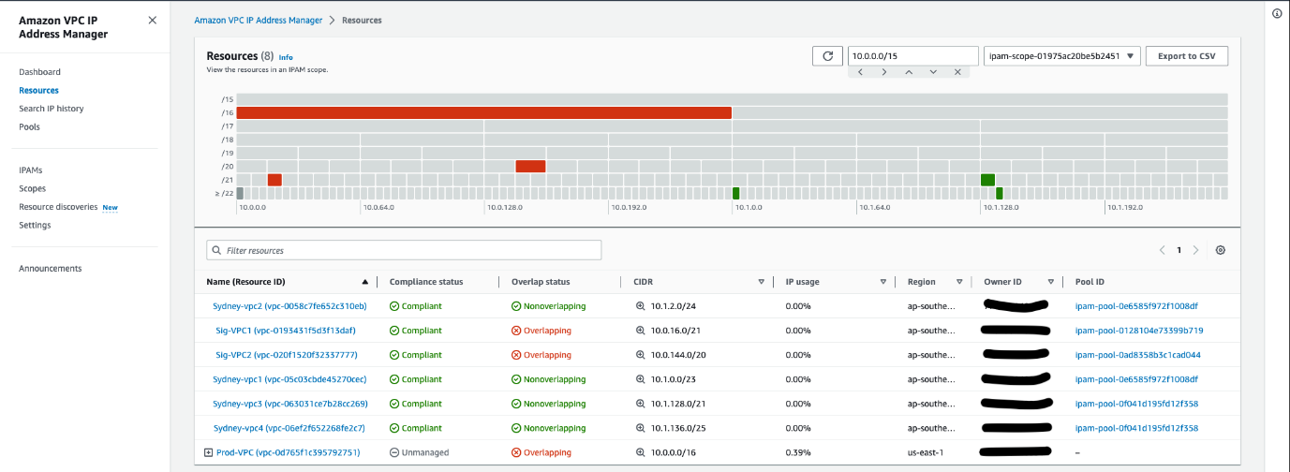Open pool link in Sydney-vpc4 row
1290x472 pixels.
pos(1136,428)
